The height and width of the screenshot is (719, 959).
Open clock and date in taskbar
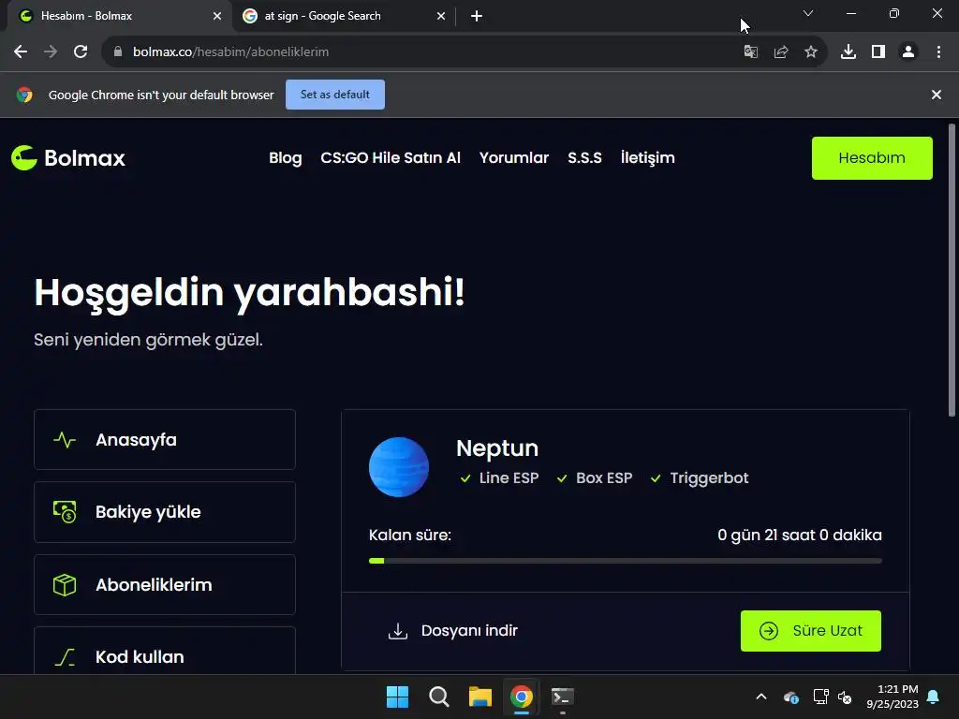(x=893, y=697)
